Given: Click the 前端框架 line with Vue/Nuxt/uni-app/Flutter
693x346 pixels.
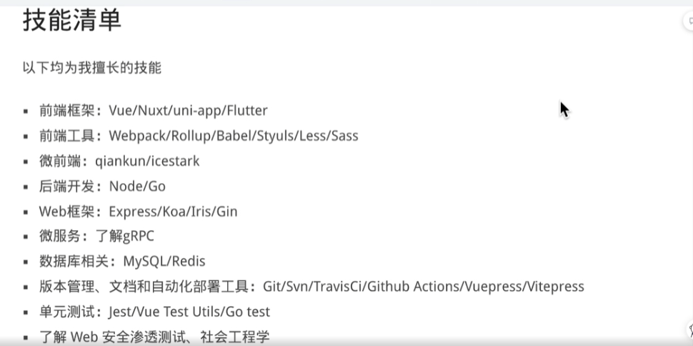Looking at the screenshot, I should coord(154,111).
